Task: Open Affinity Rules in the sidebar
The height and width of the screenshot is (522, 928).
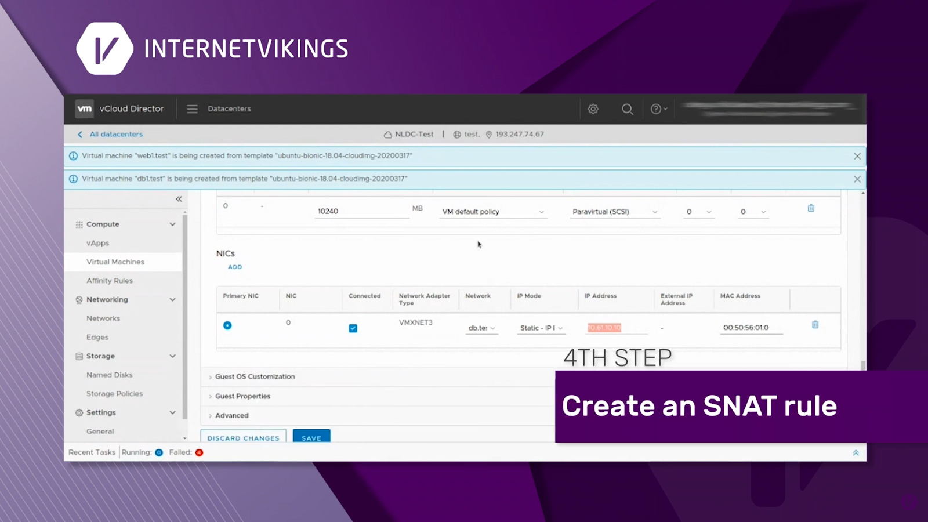Action: 110,281
